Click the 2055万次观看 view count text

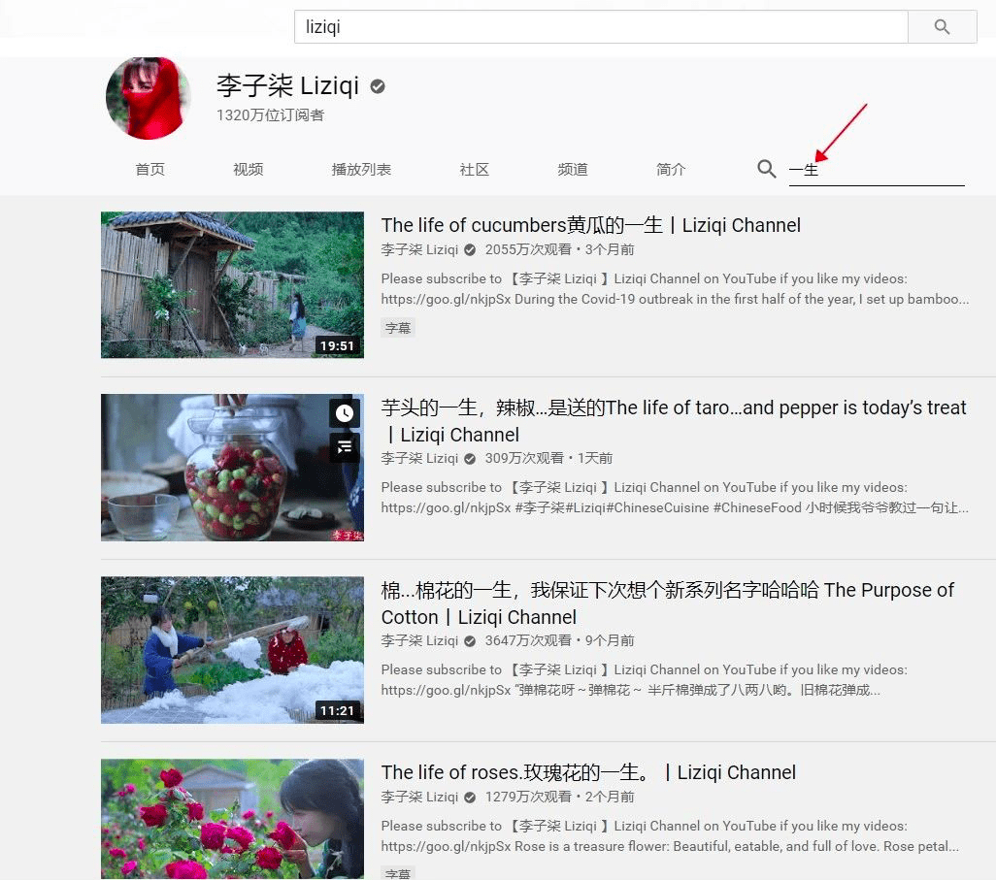(x=528, y=249)
